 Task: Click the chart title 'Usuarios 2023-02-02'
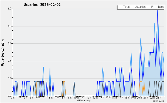(42, 5)
